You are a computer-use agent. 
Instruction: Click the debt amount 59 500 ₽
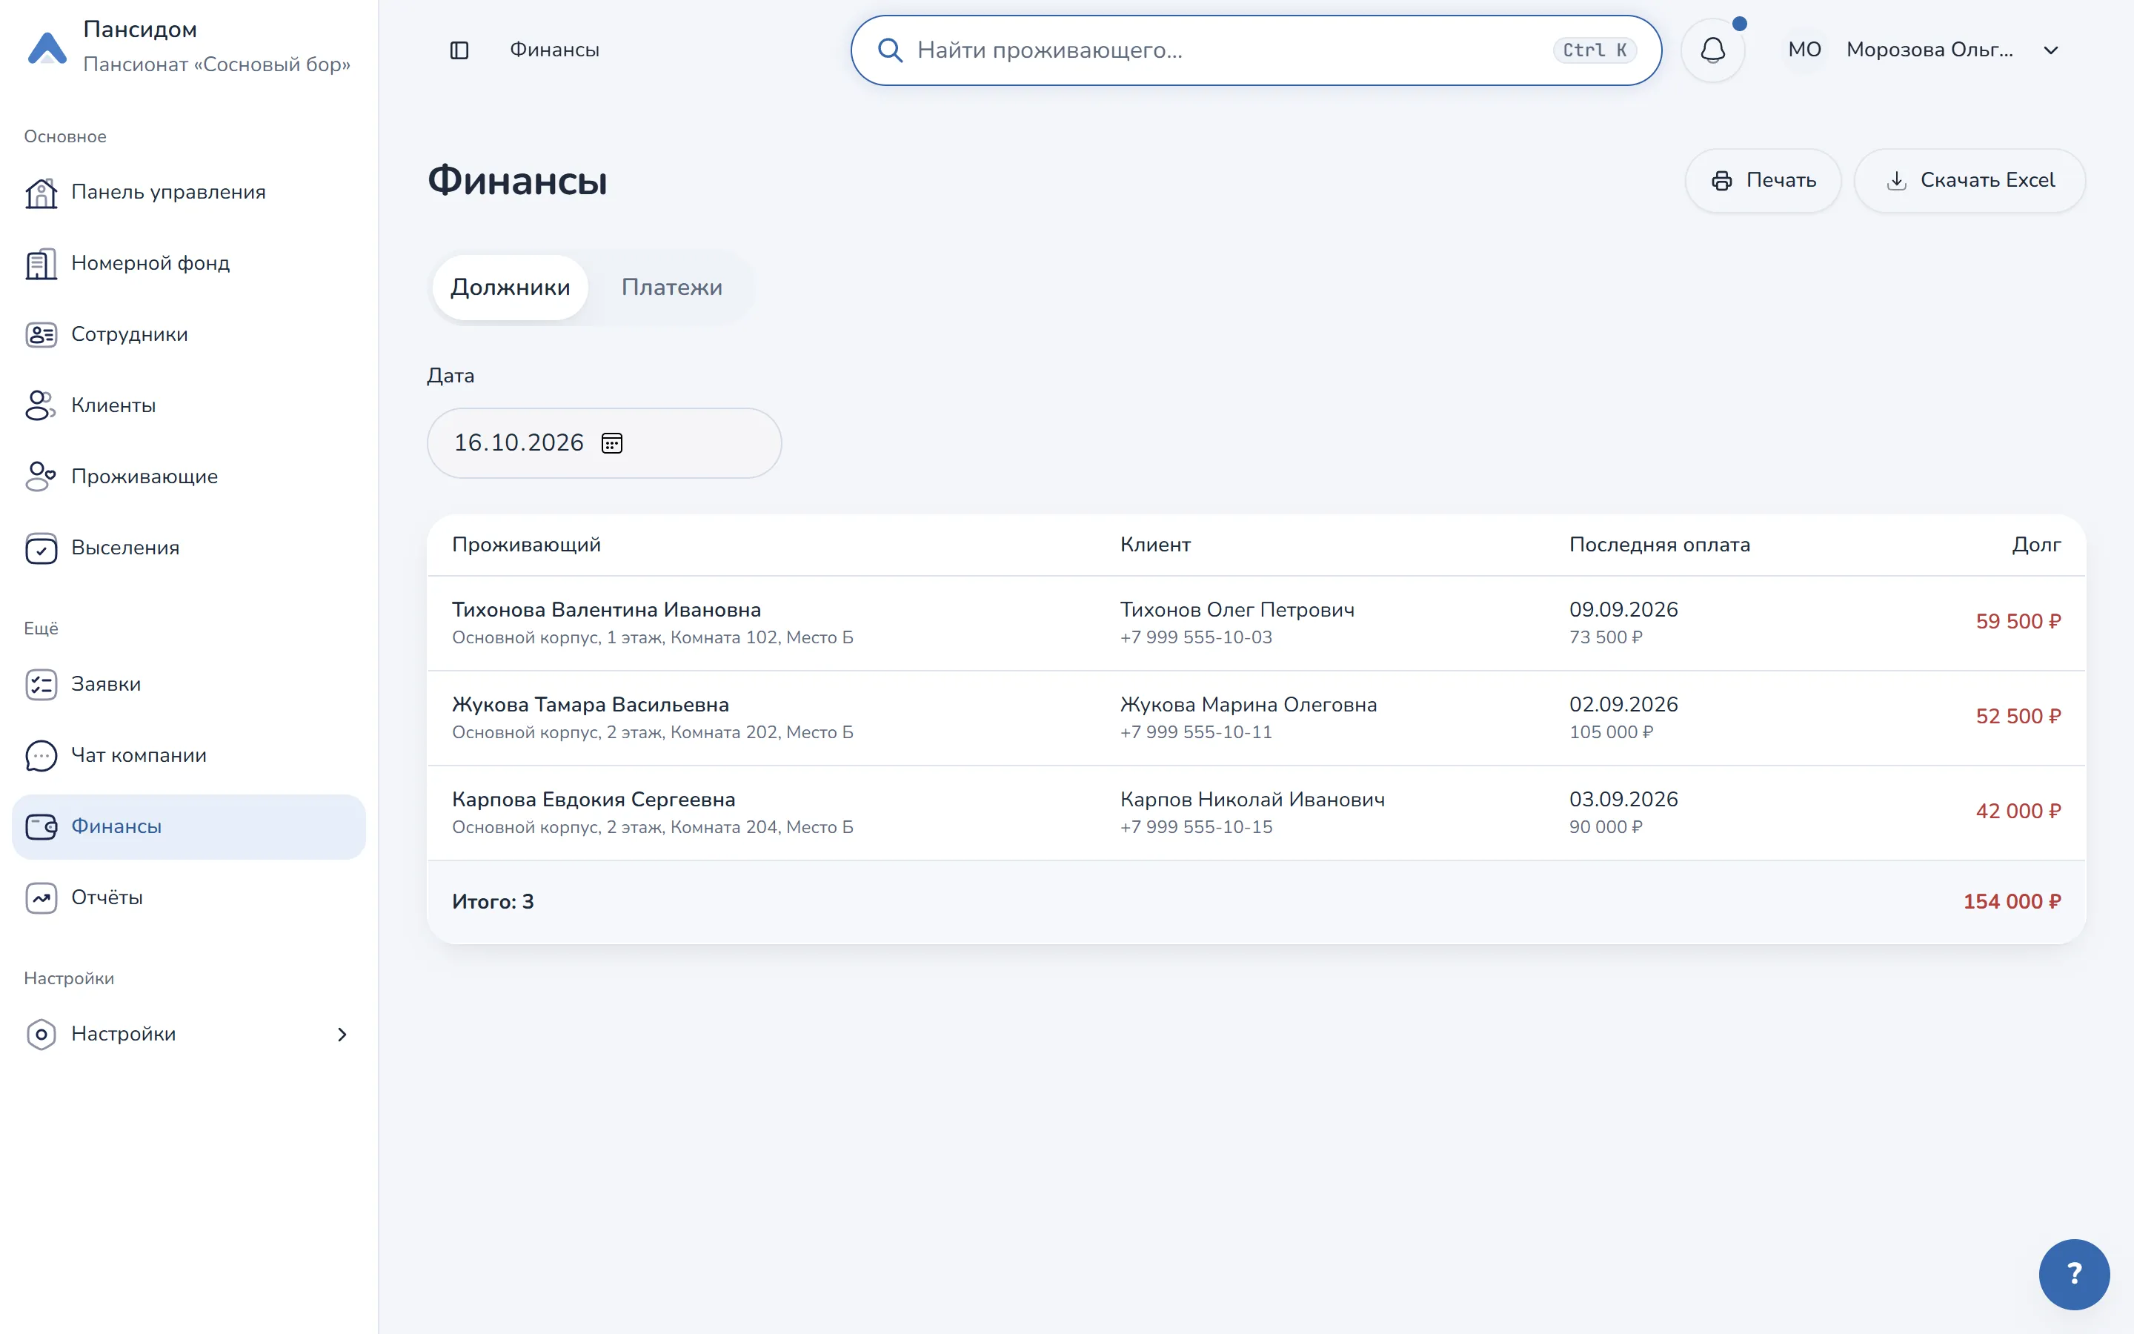pyautogui.click(x=2018, y=622)
